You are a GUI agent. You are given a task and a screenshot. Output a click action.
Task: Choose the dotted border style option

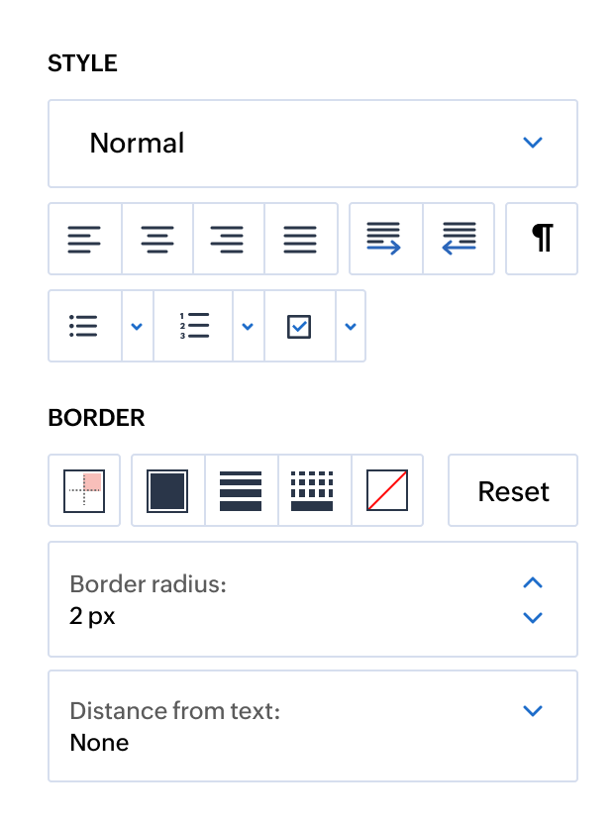[314, 490]
